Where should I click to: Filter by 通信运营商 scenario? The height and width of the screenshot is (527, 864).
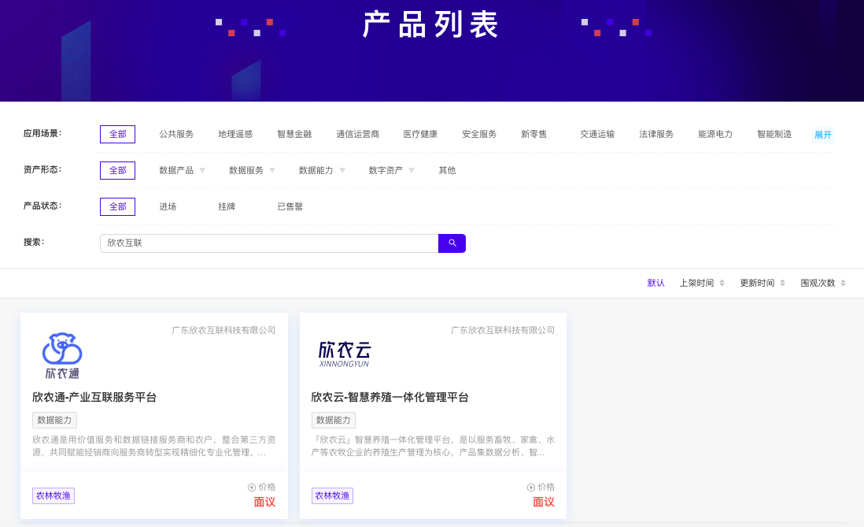pyautogui.click(x=357, y=134)
